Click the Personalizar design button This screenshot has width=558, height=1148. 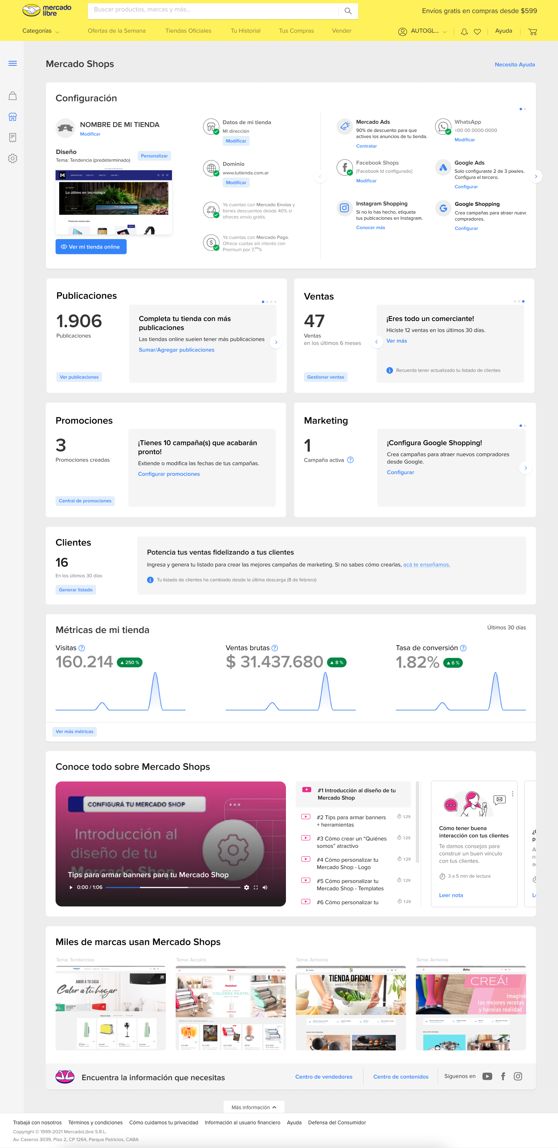[154, 156]
